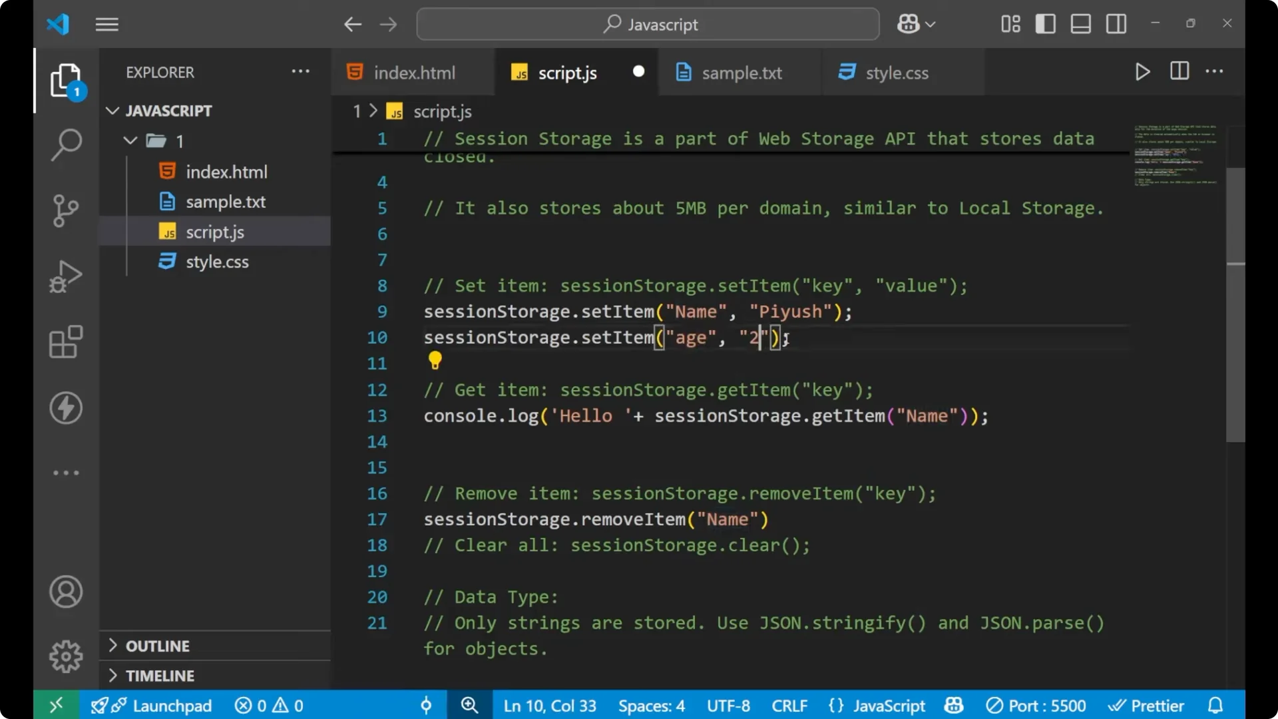Run the file using the play icon

(x=1142, y=71)
